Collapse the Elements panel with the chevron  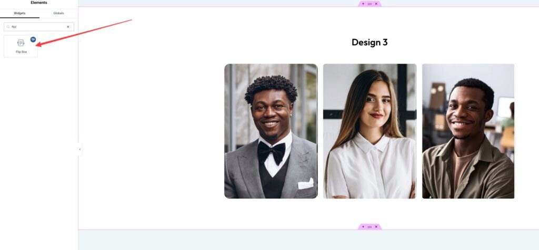click(x=80, y=149)
